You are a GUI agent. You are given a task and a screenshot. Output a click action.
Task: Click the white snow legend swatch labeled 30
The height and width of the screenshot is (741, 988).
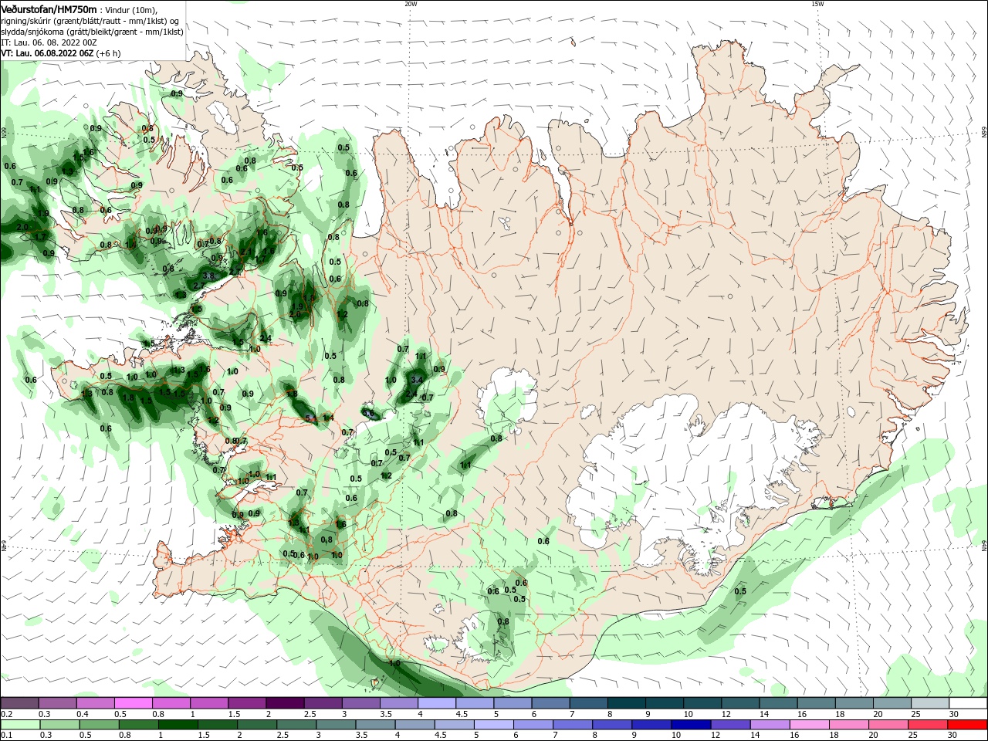click(x=968, y=703)
